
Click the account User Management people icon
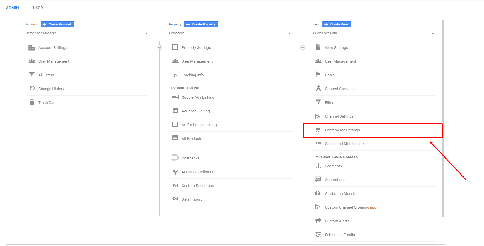coord(32,61)
